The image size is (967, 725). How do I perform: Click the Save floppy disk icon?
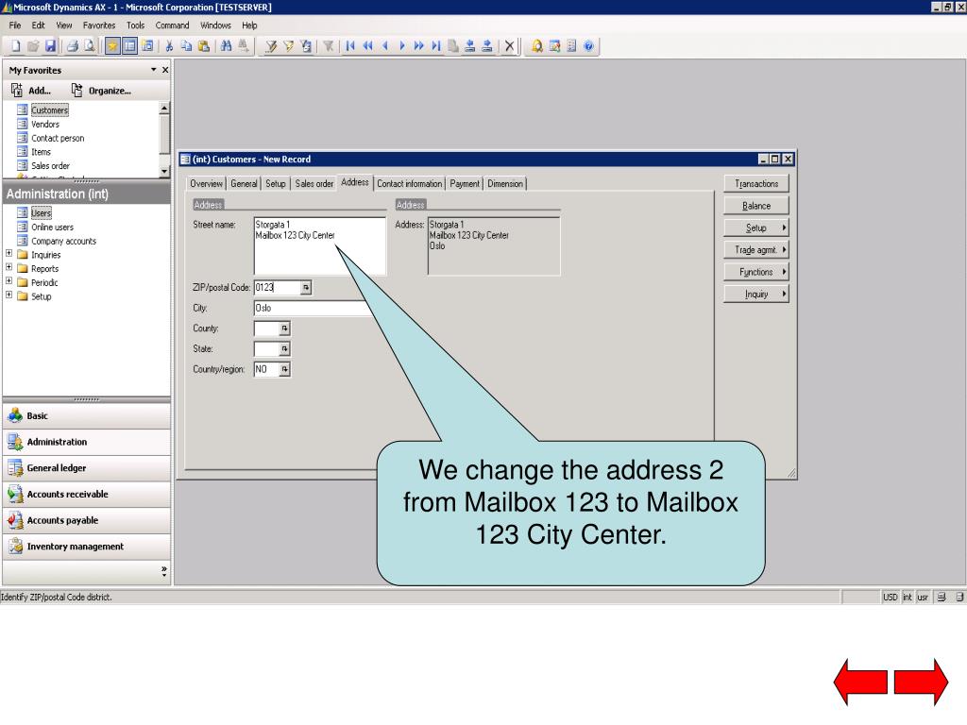(x=51, y=45)
